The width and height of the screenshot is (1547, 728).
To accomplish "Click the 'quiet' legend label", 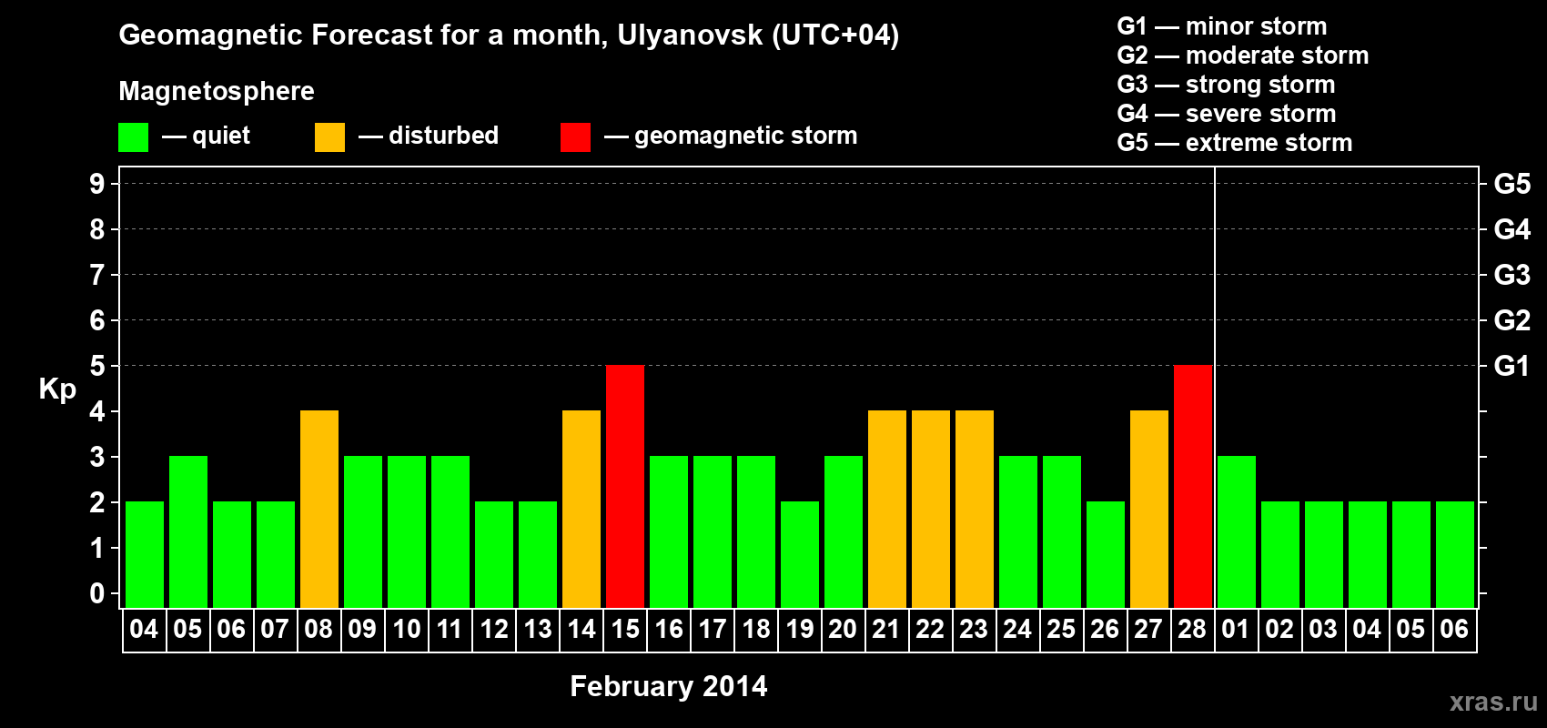I will [x=221, y=136].
